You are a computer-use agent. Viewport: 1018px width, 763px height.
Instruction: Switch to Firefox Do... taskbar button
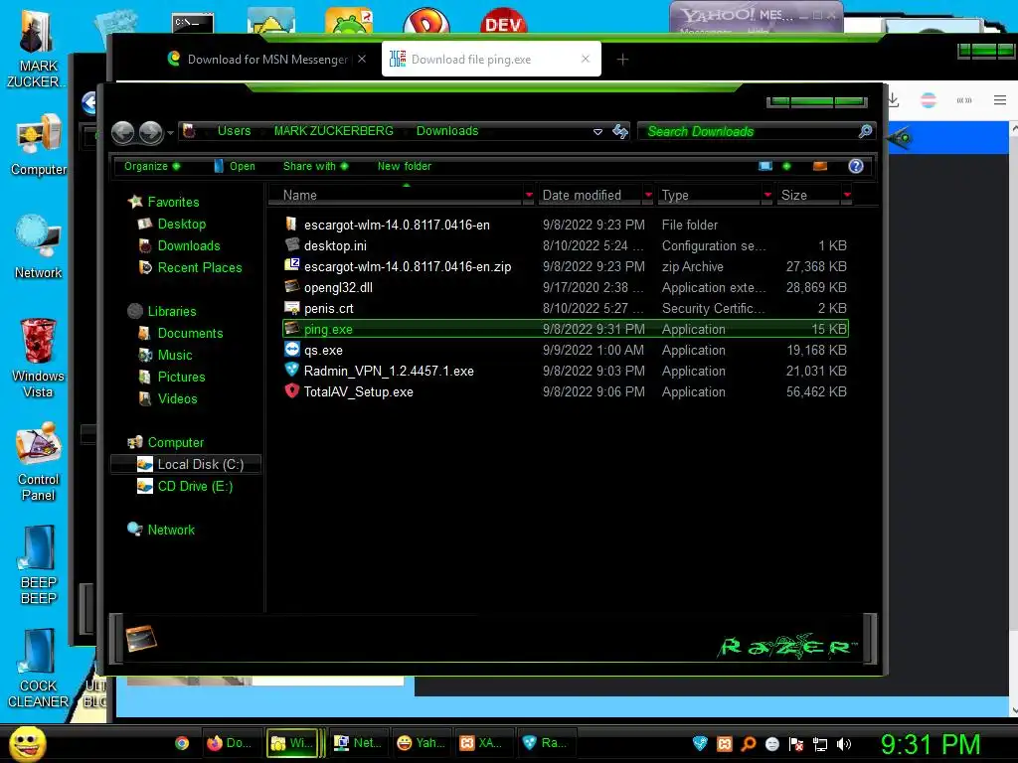click(x=231, y=743)
